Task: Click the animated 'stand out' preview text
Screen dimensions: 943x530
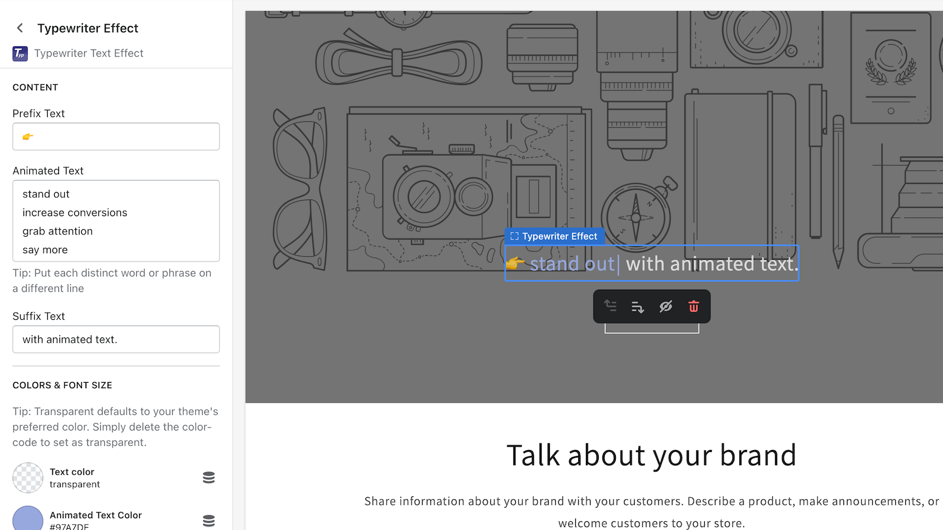Action: coord(571,264)
